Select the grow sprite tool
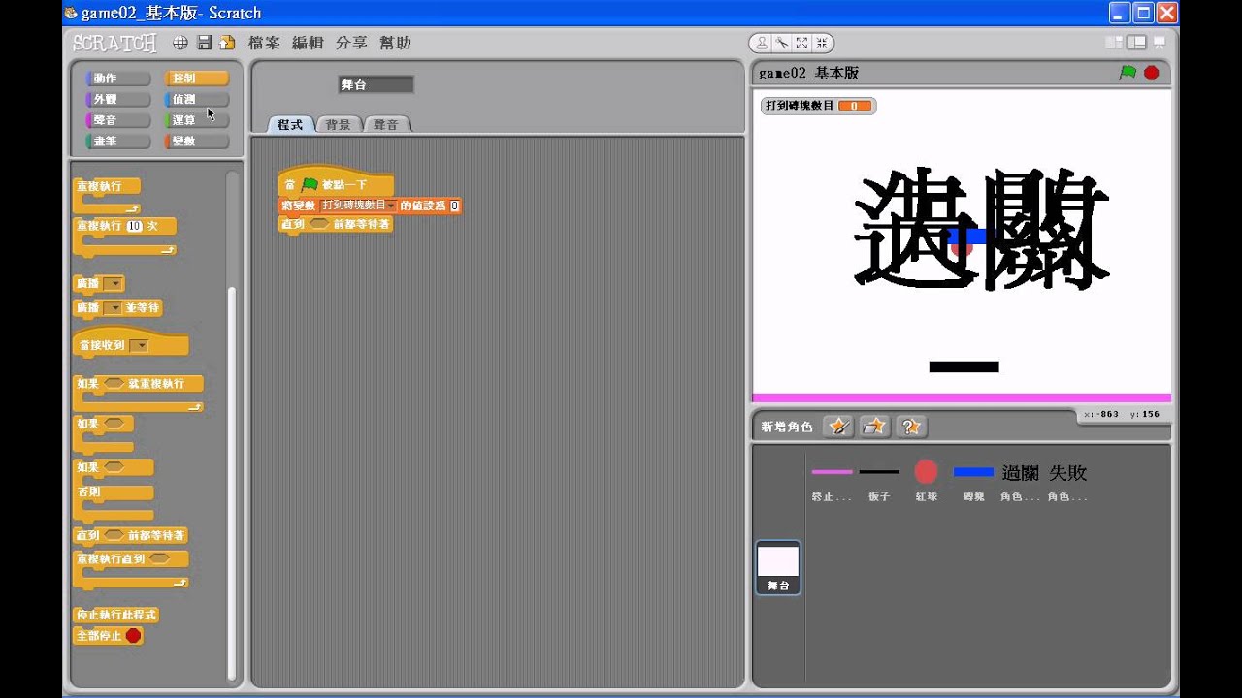The image size is (1242, 698). tap(801, 43)
